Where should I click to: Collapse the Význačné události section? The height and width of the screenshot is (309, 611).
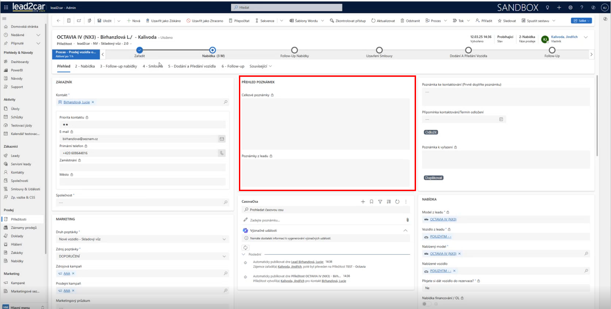[x=405, y=230]
